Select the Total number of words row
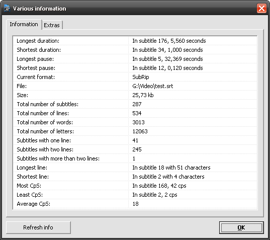270x240 pixels. coord(135,122)
